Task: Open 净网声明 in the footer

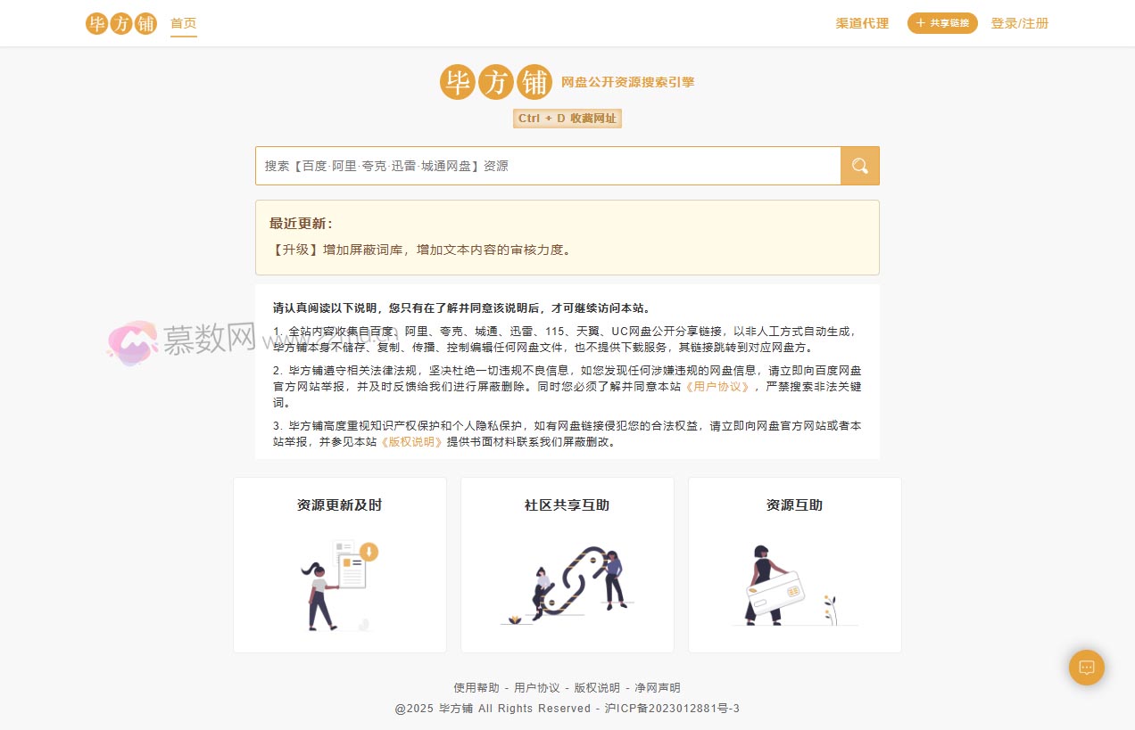Action: [x=658, y=687]
